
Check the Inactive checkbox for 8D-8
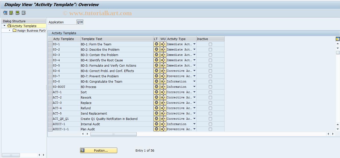coord(210,81)
